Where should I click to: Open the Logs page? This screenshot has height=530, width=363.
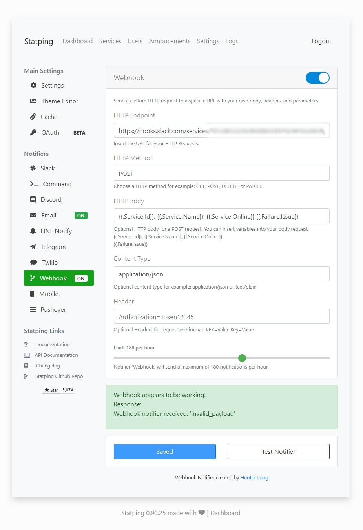coord(232,41)
